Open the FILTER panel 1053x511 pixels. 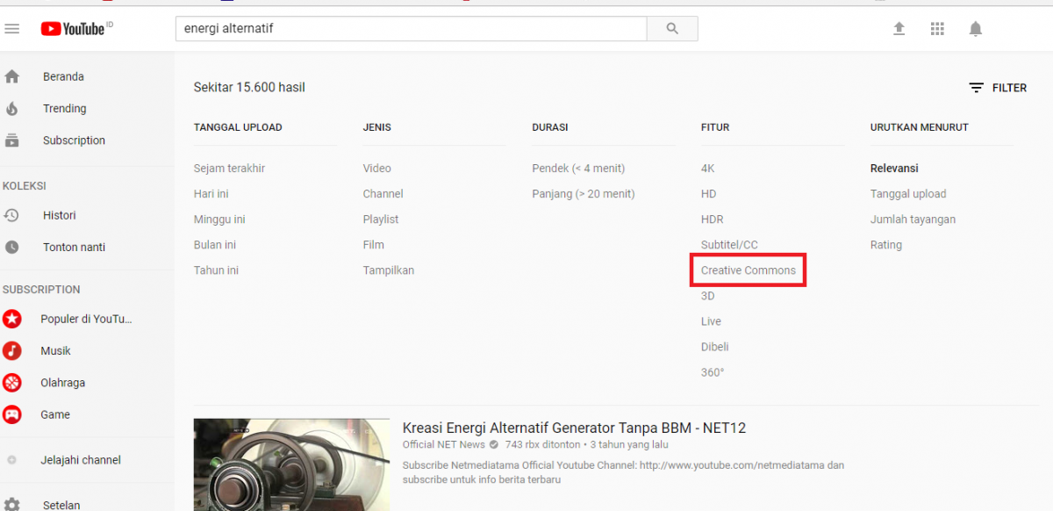point(999,87)
